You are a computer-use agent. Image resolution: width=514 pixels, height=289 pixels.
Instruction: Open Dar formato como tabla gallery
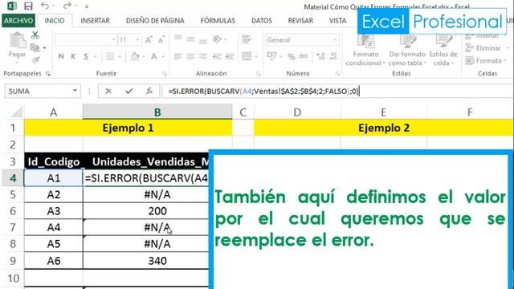coord(407,50)
